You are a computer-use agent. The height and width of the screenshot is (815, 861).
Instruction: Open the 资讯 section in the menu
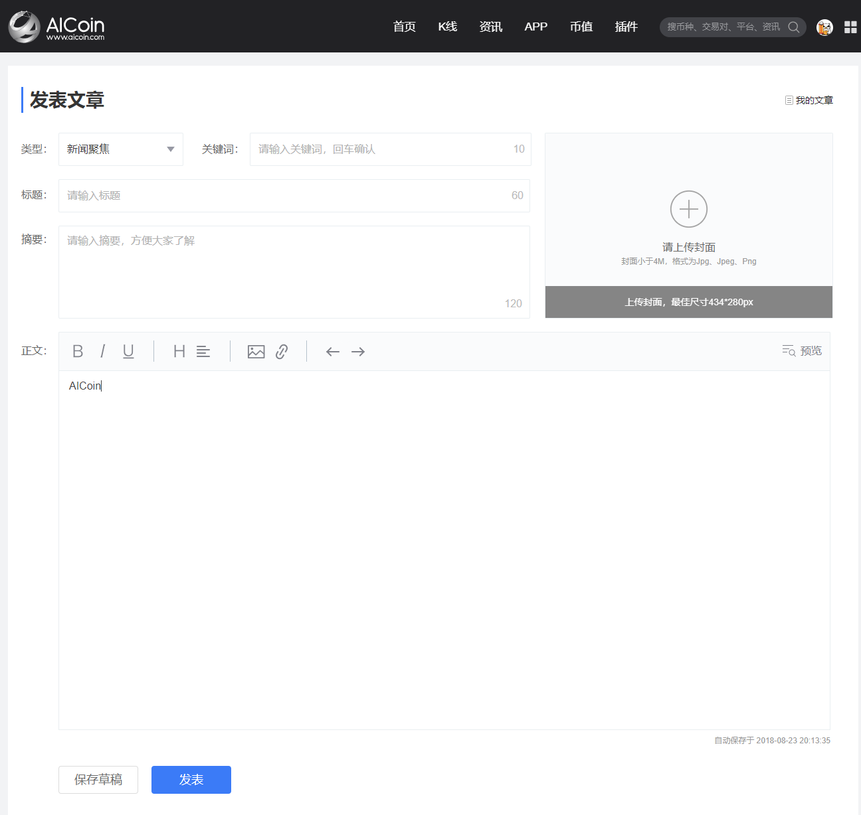tap(491, 27)
